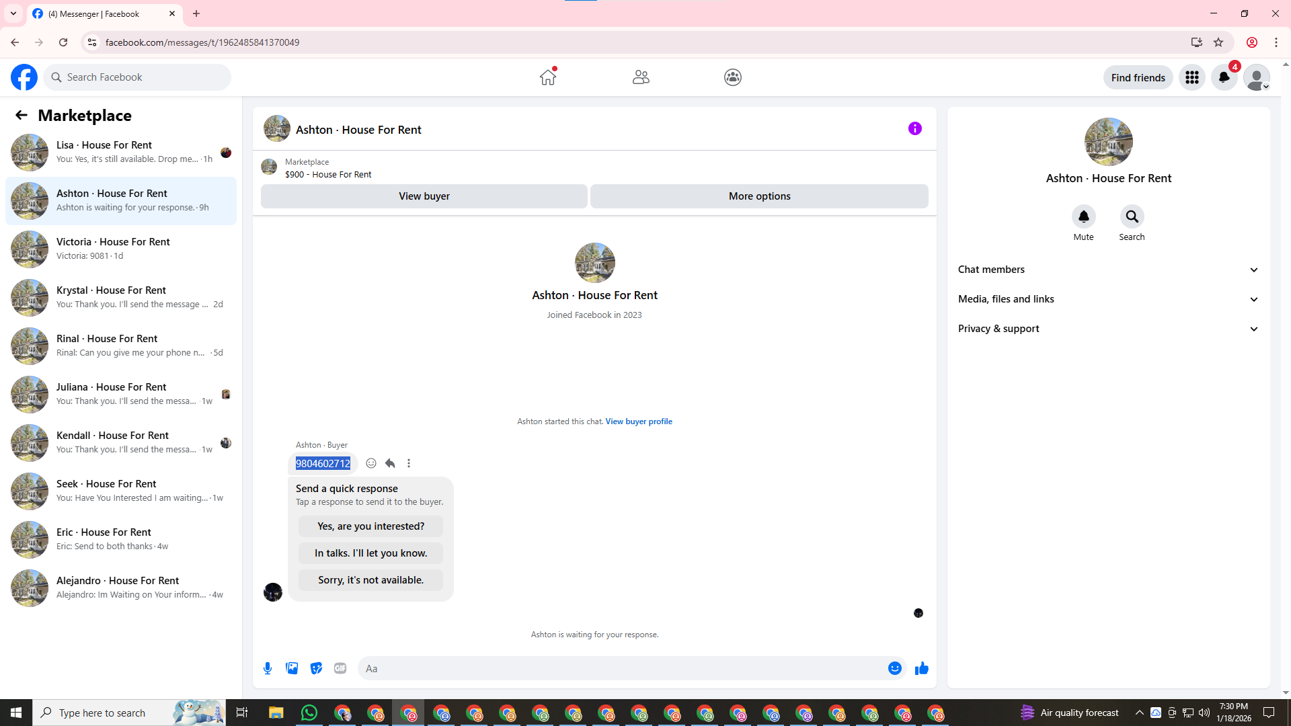Screen dimensions: 1291x726
Task: React to Ashton's phone number message
Action: pyautogui.click(x=371, y=463)
